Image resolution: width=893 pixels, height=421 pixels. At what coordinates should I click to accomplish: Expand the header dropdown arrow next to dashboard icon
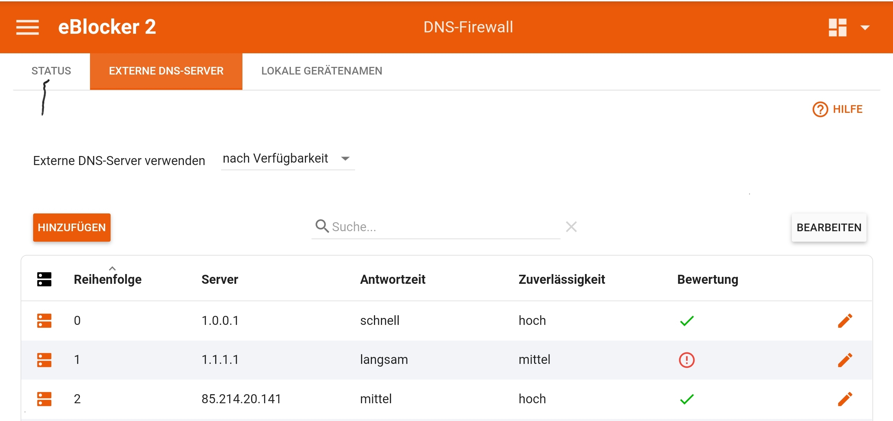point(865,28)
